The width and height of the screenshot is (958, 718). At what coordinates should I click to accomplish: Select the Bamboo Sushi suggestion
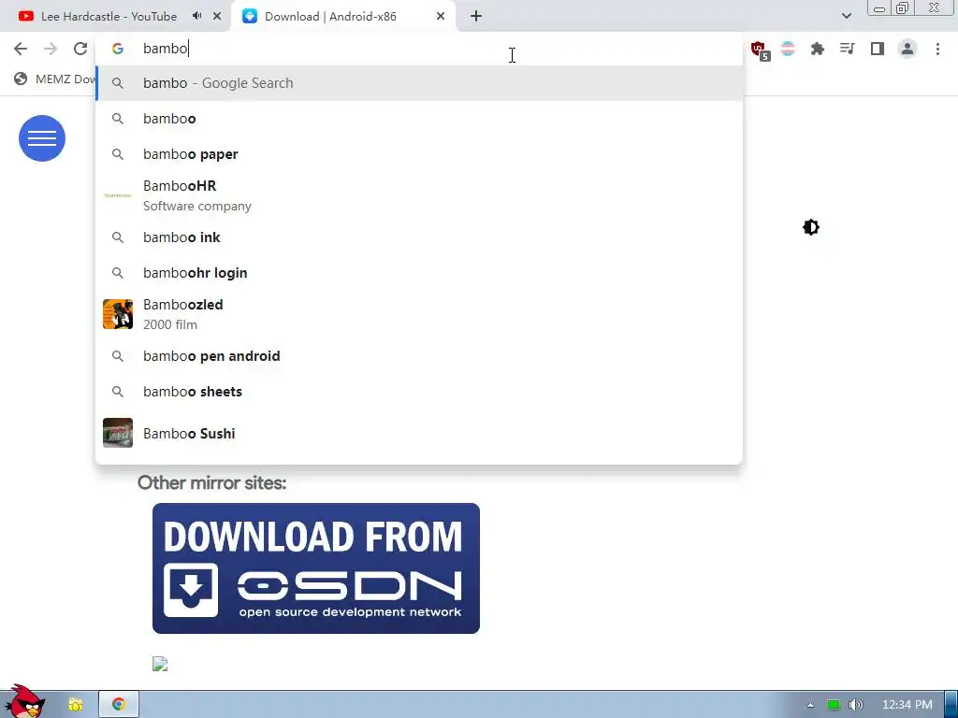(x=420, y=434)
